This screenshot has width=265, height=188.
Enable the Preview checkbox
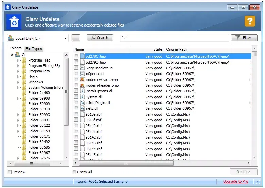coord(10,172)
